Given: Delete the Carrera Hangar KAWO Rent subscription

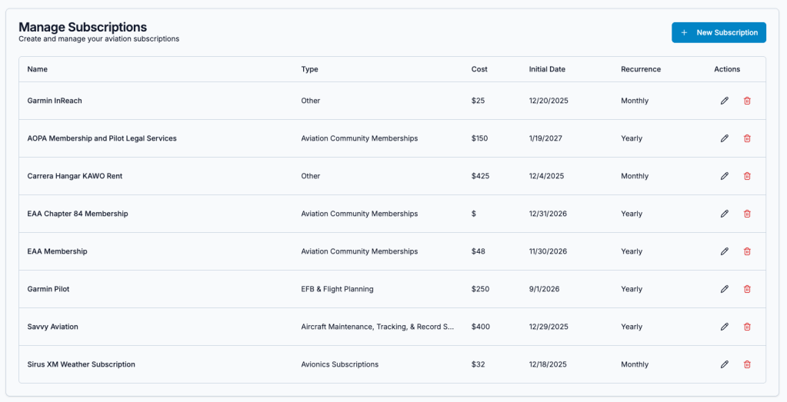Looking at the screenshot, I should 747,176.
